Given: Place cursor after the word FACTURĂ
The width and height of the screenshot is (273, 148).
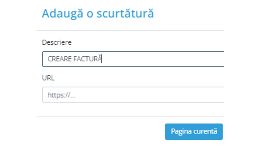Looking at the screenshot, I should coord(102,59).
